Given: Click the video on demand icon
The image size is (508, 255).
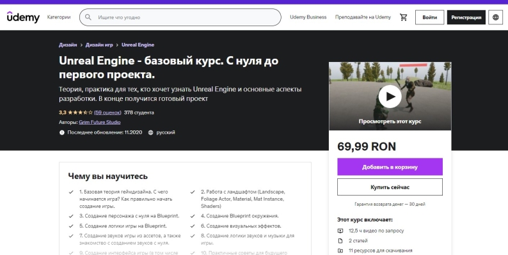Looking at the screenshot, I should click(x=340, y=231).
